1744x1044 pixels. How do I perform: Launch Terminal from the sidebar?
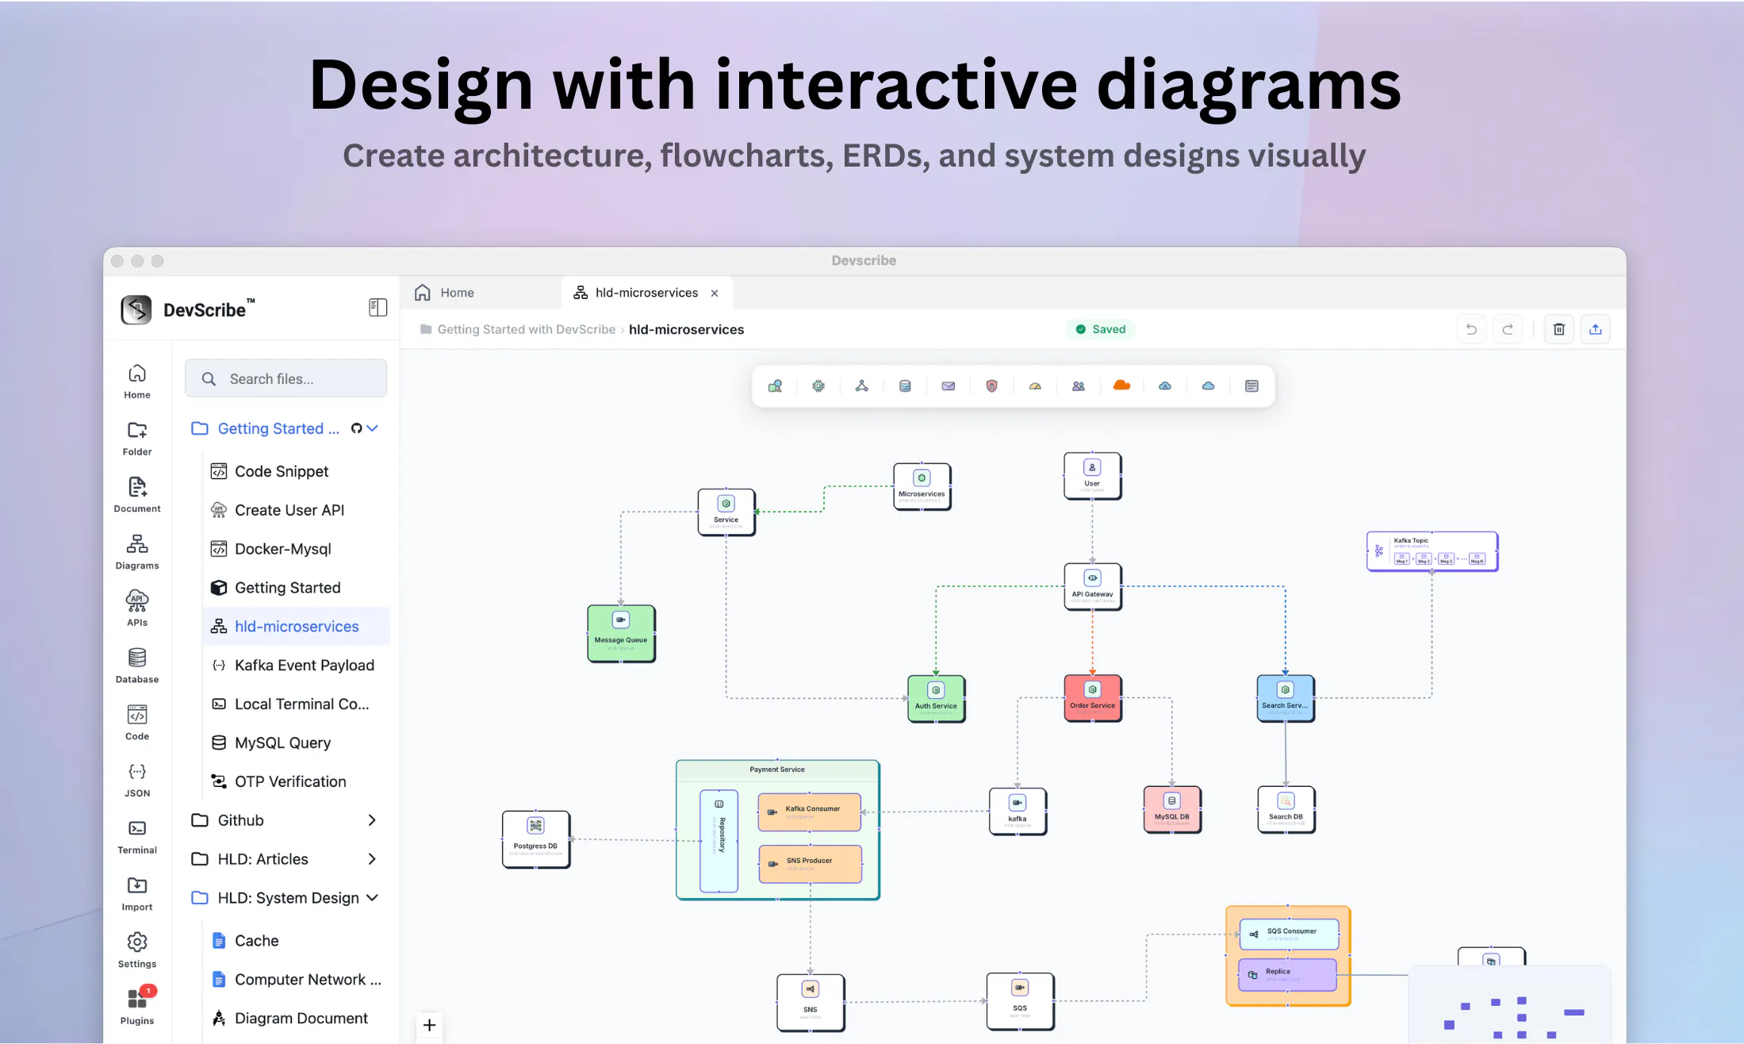point(137,837)
